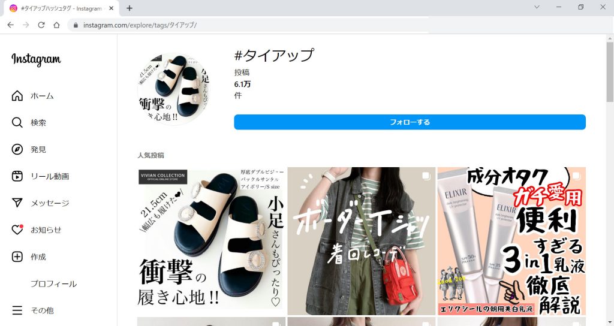Click the carousel icon on ELIXIR post

click(576, 176)
